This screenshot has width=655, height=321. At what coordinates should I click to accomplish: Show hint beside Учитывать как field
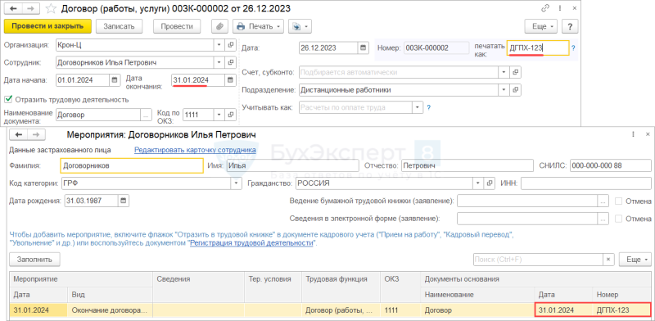[428, 107]
